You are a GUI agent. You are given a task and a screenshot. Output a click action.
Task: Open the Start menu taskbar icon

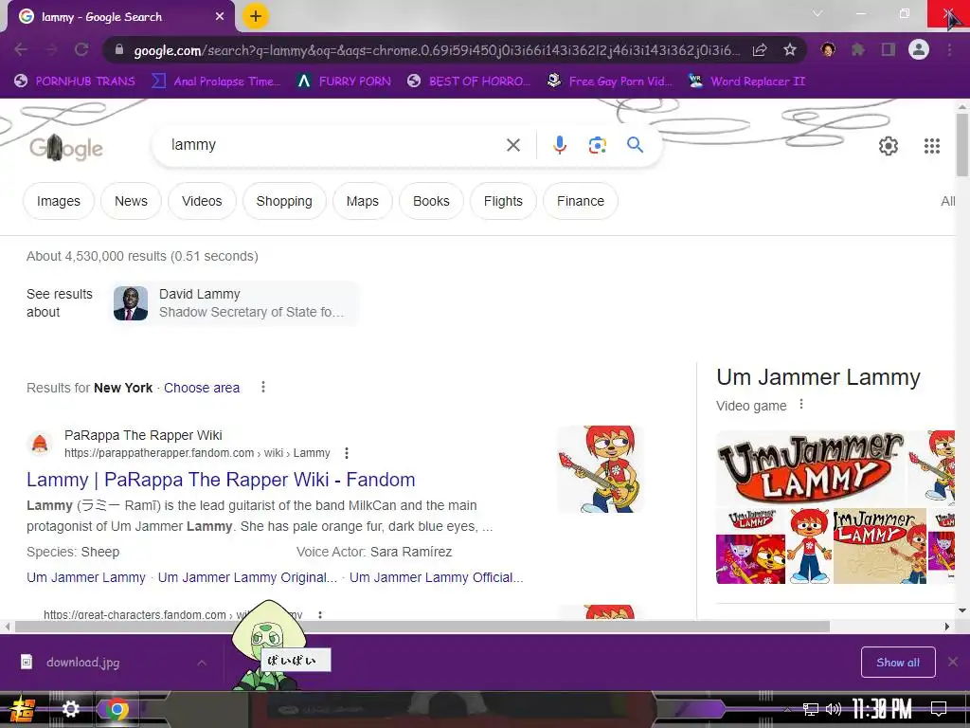tap(21, 709)
